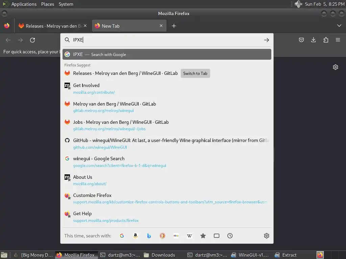The image size is (346, 259).
Task: Search history via the clock icon
Action: tap(230, 236)
